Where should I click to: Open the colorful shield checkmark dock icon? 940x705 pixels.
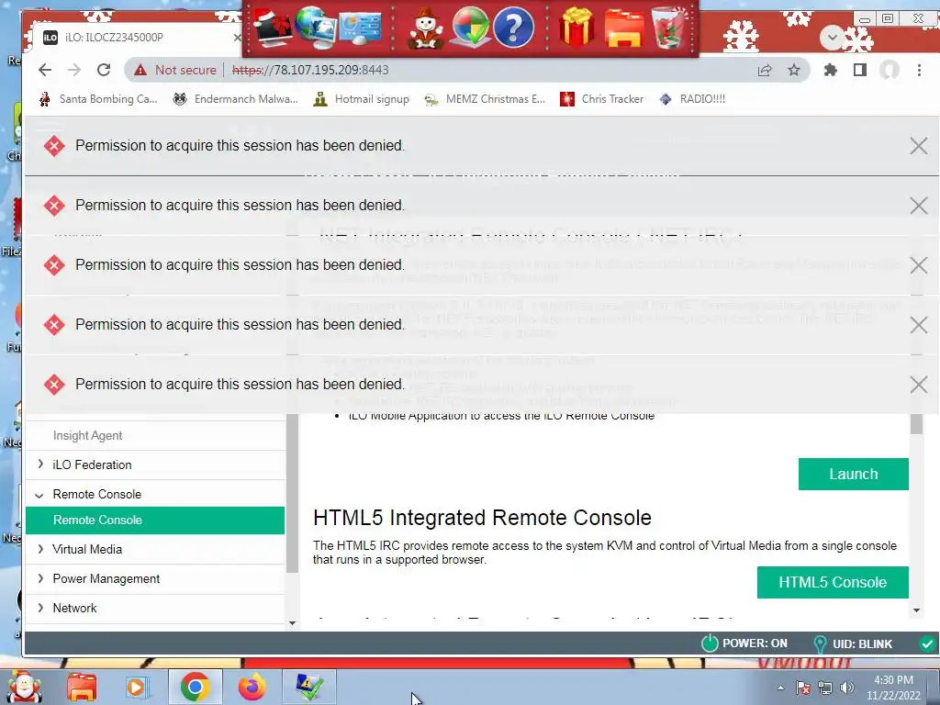click(470, 28)
